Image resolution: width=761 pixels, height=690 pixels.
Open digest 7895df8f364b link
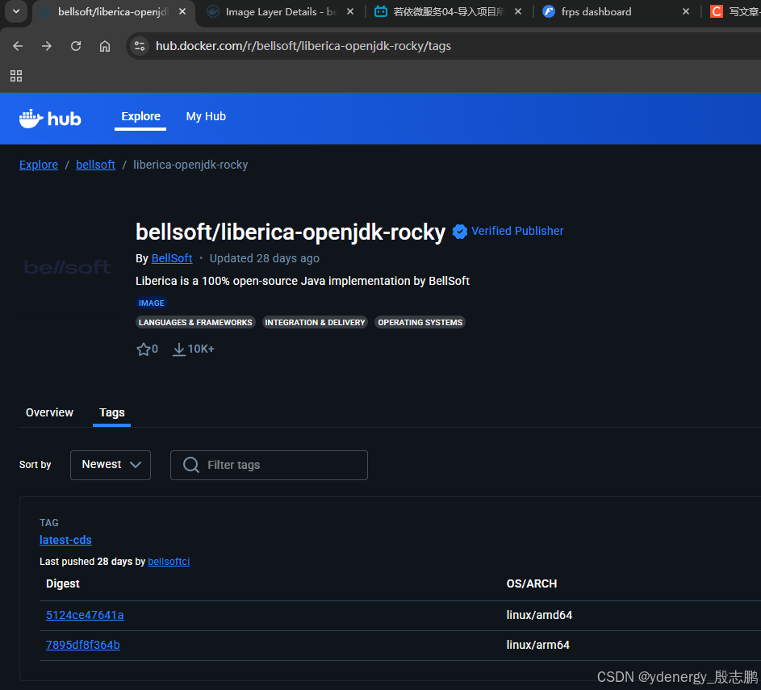[82, 645]
